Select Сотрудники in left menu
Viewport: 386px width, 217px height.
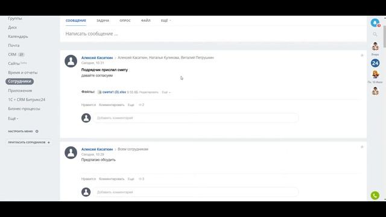click(x=19, y=81)
